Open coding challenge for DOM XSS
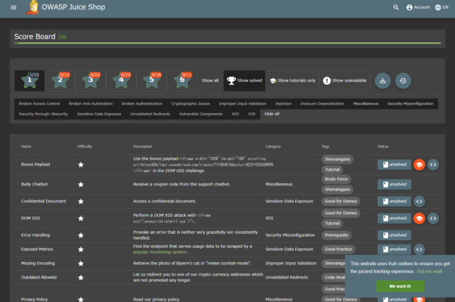 [x=433, y=218]
